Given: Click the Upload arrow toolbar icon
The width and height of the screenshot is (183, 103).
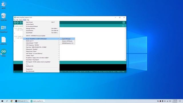Looking at the screenshot, I should tap(18, 23).
